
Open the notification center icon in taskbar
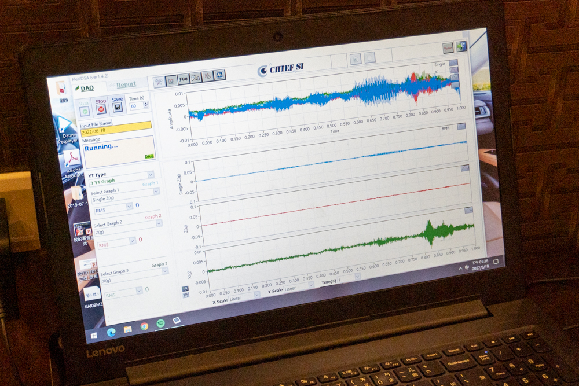[x=496, y=262]
